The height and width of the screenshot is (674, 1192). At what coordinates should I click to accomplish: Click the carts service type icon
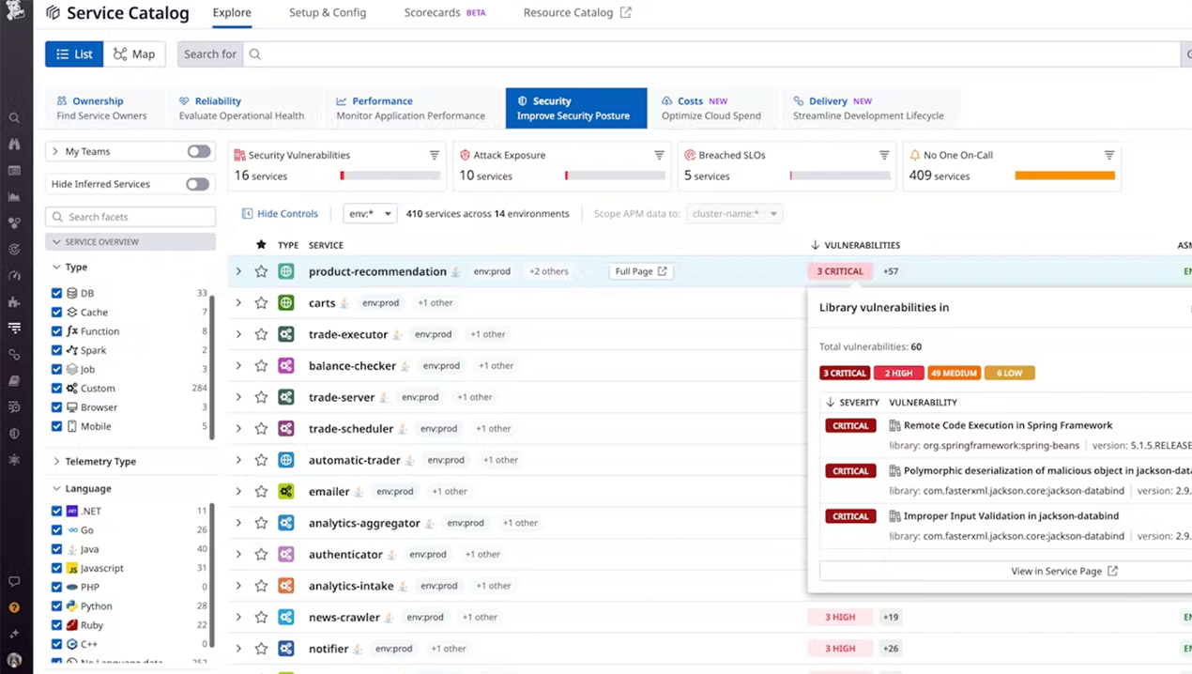(x=286, y=303)
